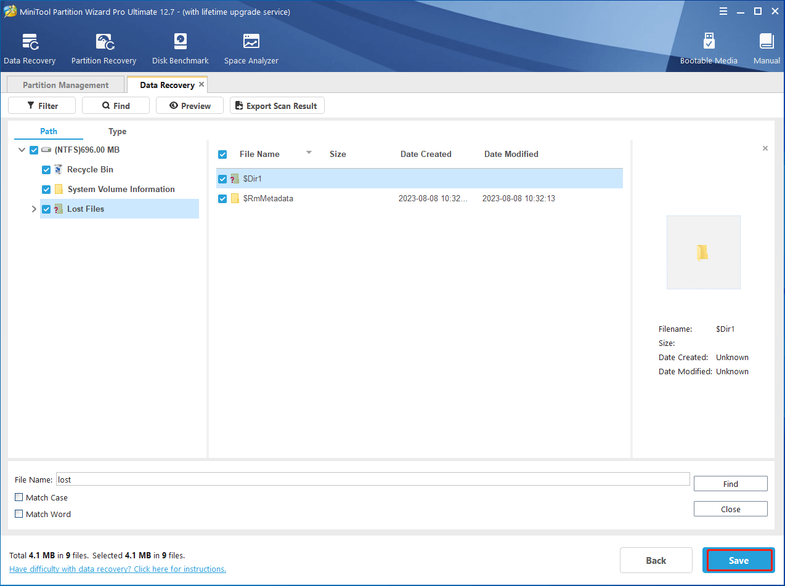Open Bootable Media creator
Screen dimensions: 785x586
click(709, 48)
